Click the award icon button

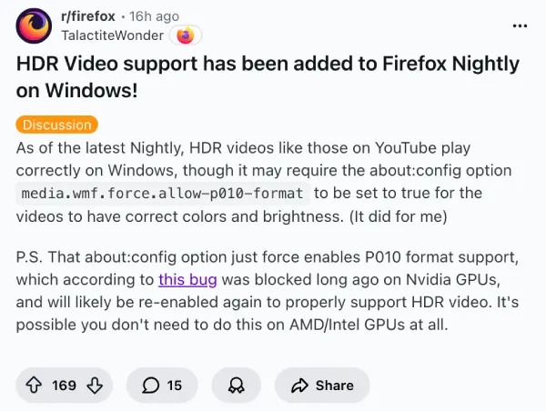tap(234, 386)
